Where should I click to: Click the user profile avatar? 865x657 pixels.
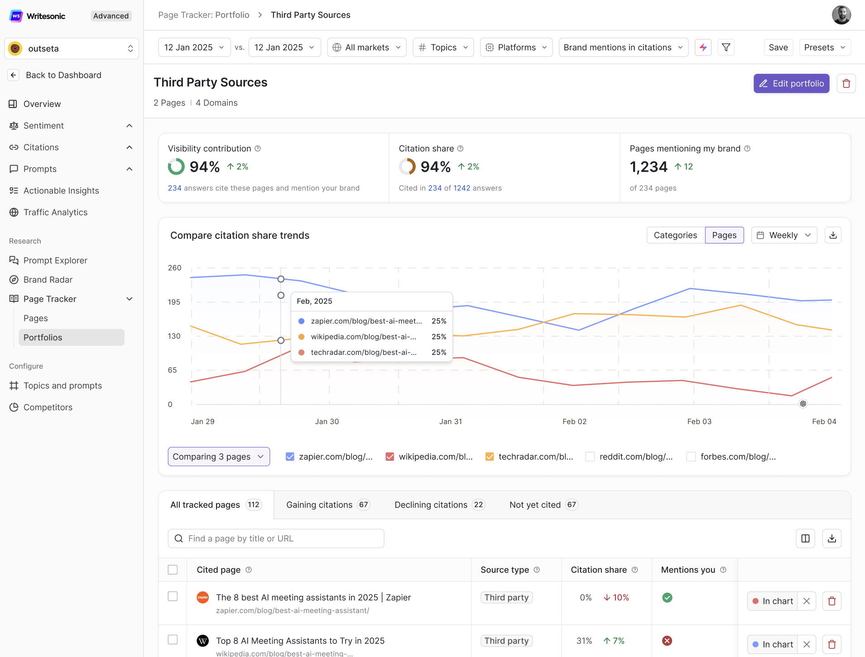[841, 15]
